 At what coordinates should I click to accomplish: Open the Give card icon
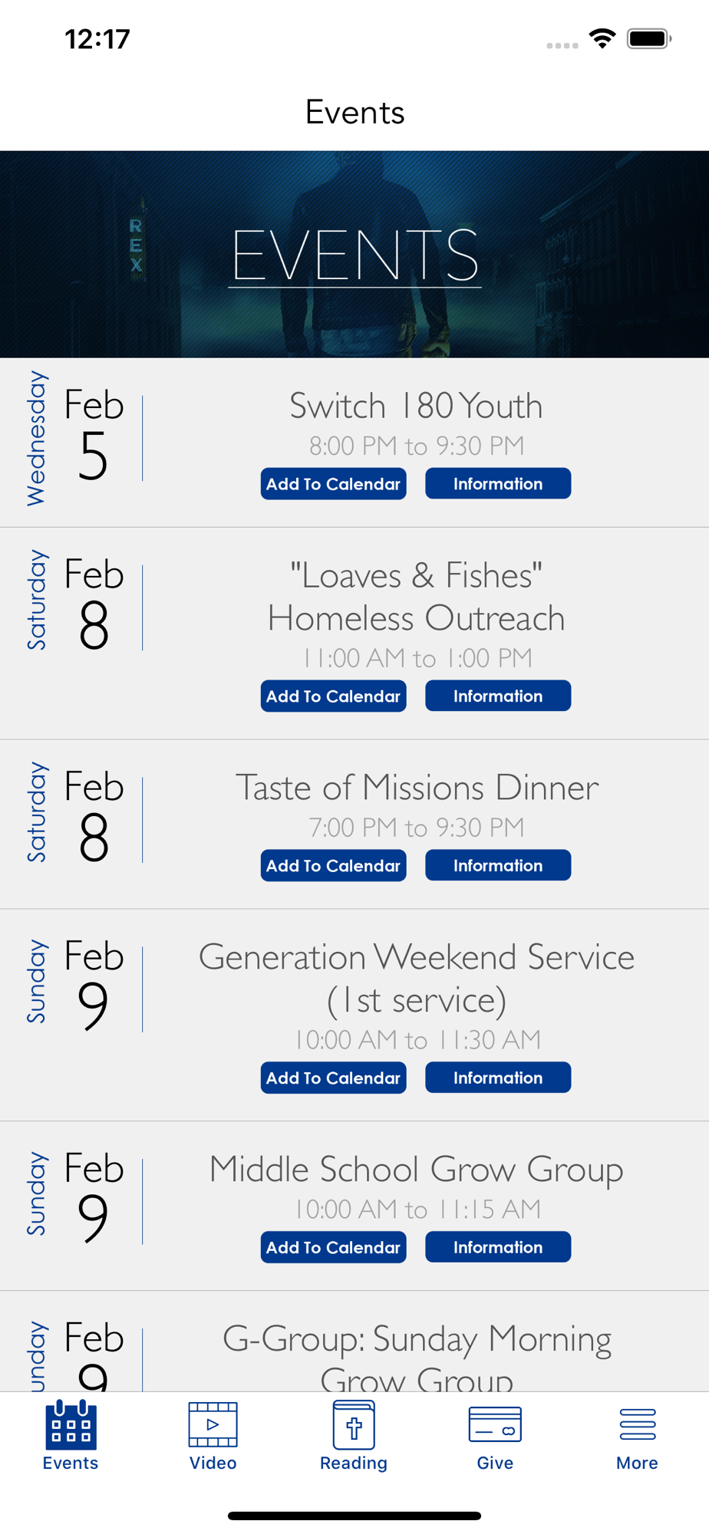pyautogui.click(x=495, y=1424)
